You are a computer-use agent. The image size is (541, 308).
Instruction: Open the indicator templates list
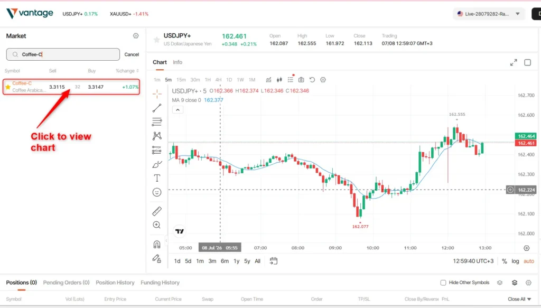pyautogui.click(x=291, y=80)
